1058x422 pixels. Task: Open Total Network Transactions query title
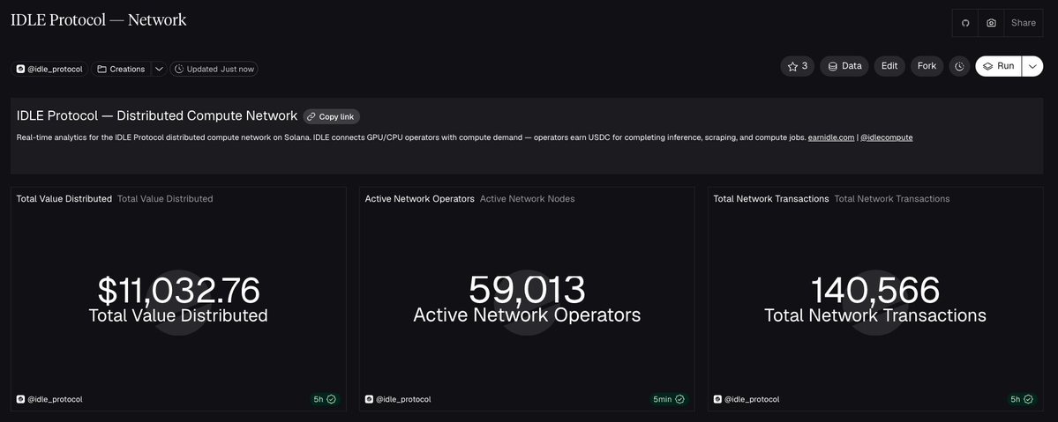point(771,199)
